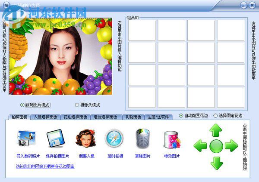Click the green right arrow
The width and height of the screenshot is (259, 182).
point(231,145)
